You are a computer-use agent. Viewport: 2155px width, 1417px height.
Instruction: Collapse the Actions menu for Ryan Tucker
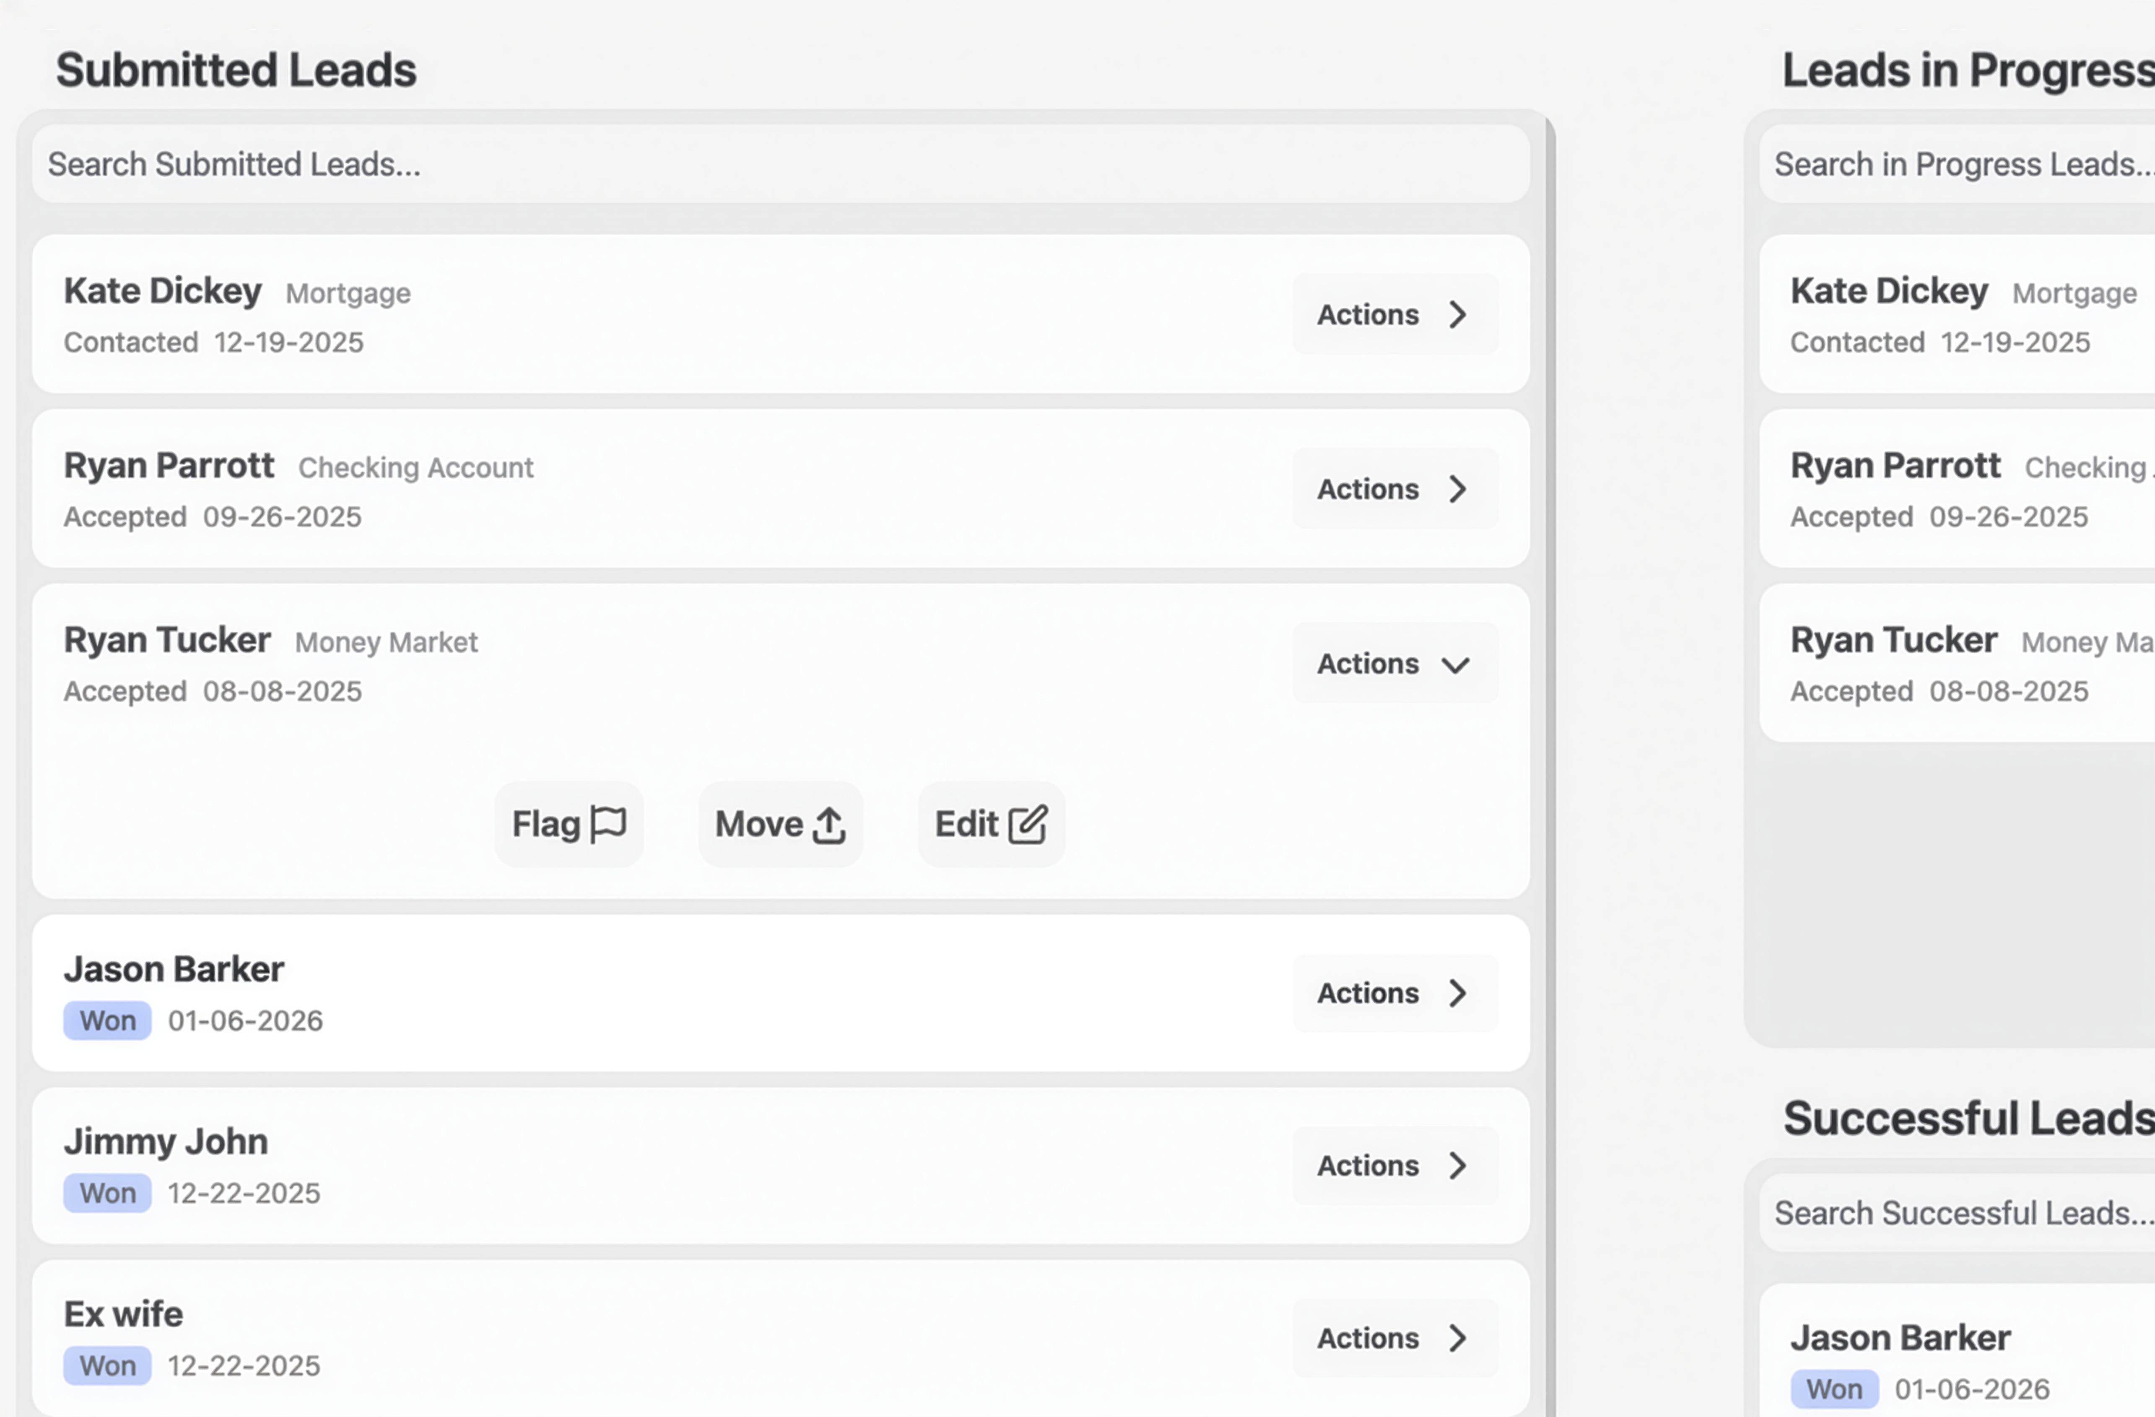(x=1394, y=664)
